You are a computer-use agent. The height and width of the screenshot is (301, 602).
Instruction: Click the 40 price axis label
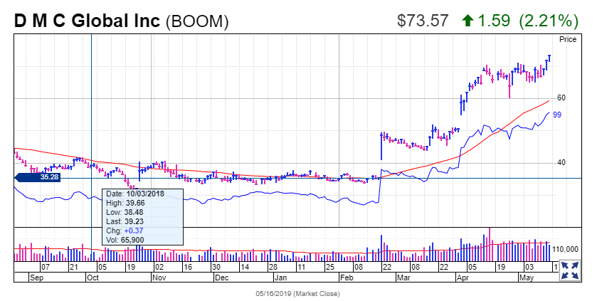pos(561,162)
